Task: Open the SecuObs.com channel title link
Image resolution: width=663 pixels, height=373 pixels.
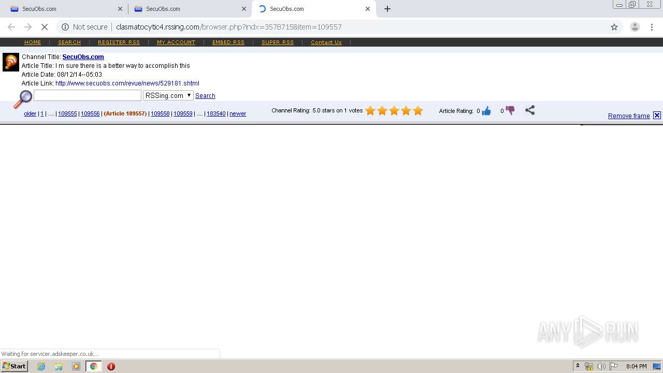Action: coord(83,57)
